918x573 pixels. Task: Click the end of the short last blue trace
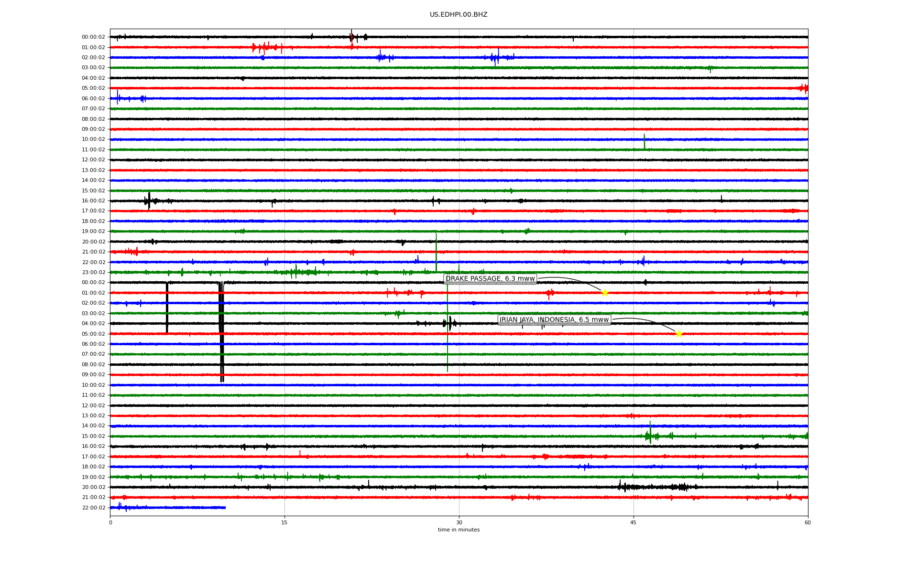click(x=225, y=508)
